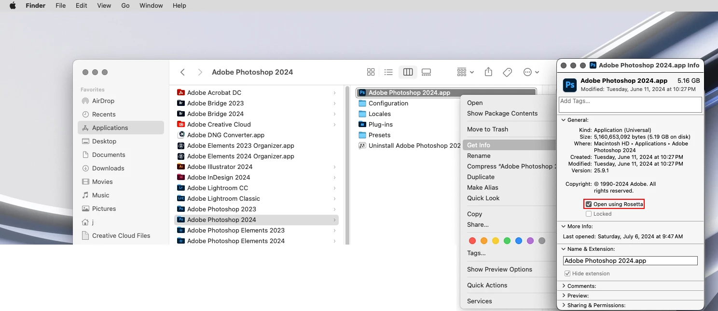Screen dimensions: 718x311
Task: Collapse the Name & Extension section
Action: [x=564, y=249]
